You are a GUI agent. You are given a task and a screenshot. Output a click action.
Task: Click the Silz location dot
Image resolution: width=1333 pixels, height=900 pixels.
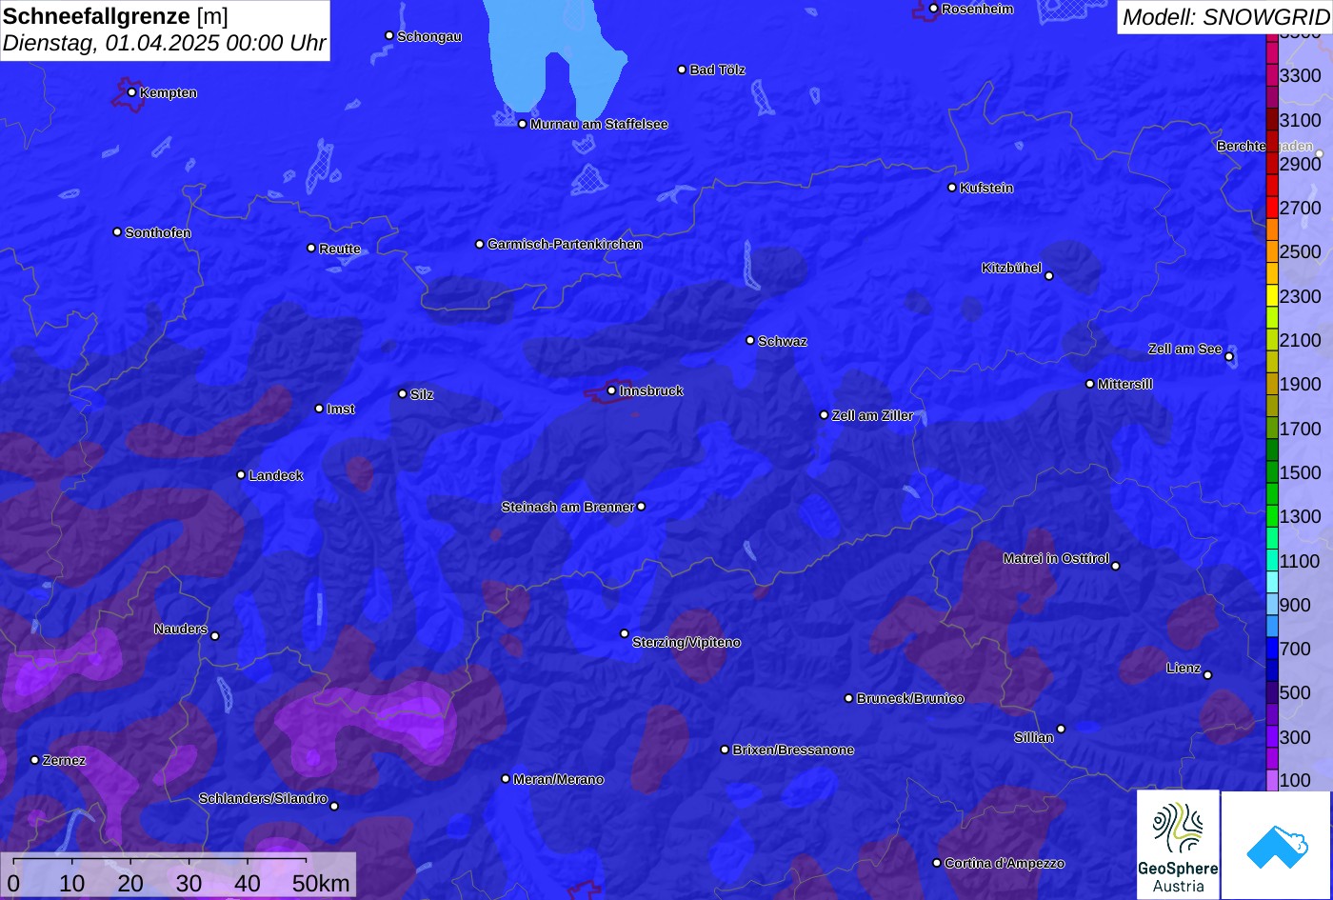pos(403,393)
